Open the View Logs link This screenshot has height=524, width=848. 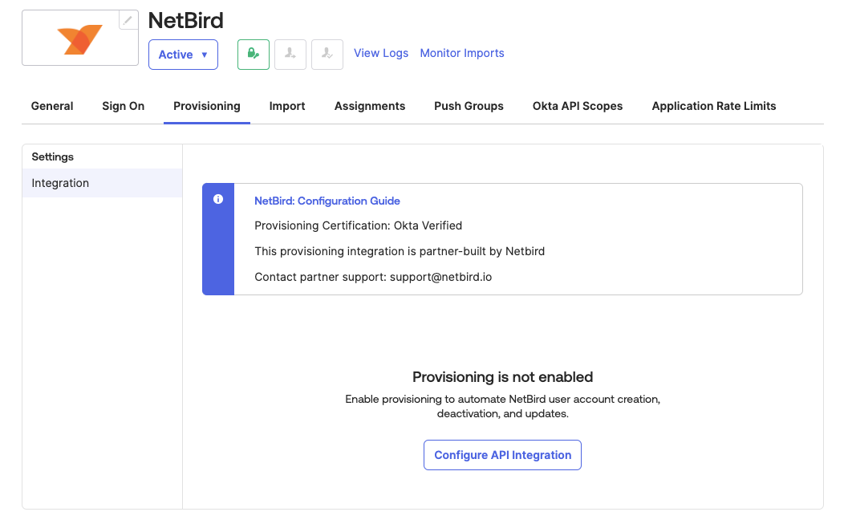pos(381,53)
